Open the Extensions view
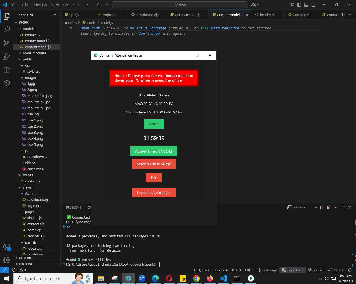The width and height of the screenshot is (356, 284). [7, 70]
